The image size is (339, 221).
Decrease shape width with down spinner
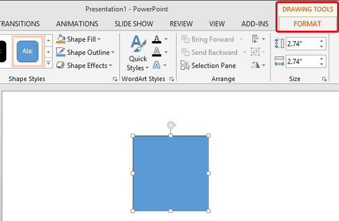(322, 64)
